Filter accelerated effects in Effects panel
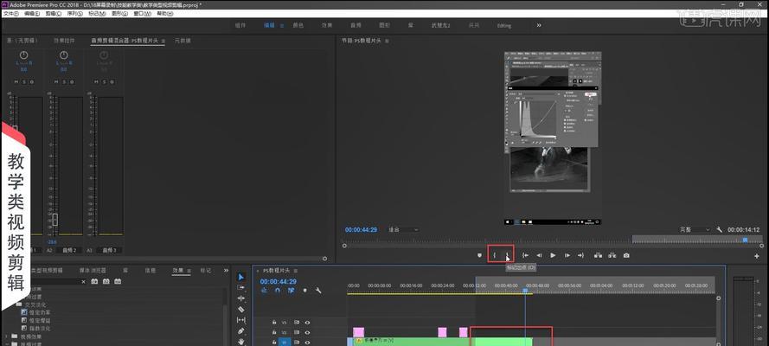 [x=94, y=281]
